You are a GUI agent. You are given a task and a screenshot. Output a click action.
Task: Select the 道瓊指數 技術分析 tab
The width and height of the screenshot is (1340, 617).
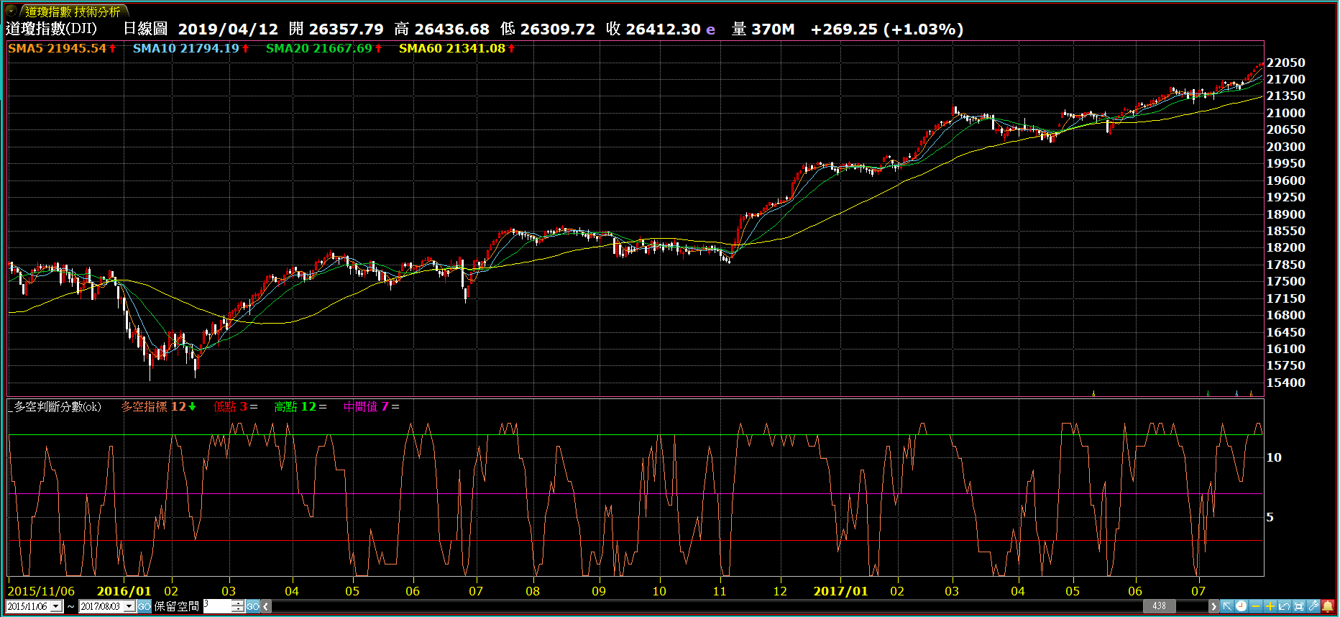tap(73, 12)
